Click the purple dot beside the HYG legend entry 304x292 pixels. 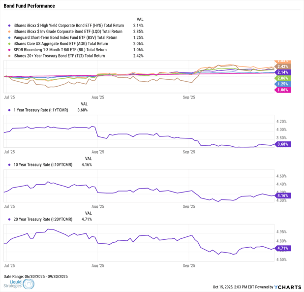(x=9, y=25)
